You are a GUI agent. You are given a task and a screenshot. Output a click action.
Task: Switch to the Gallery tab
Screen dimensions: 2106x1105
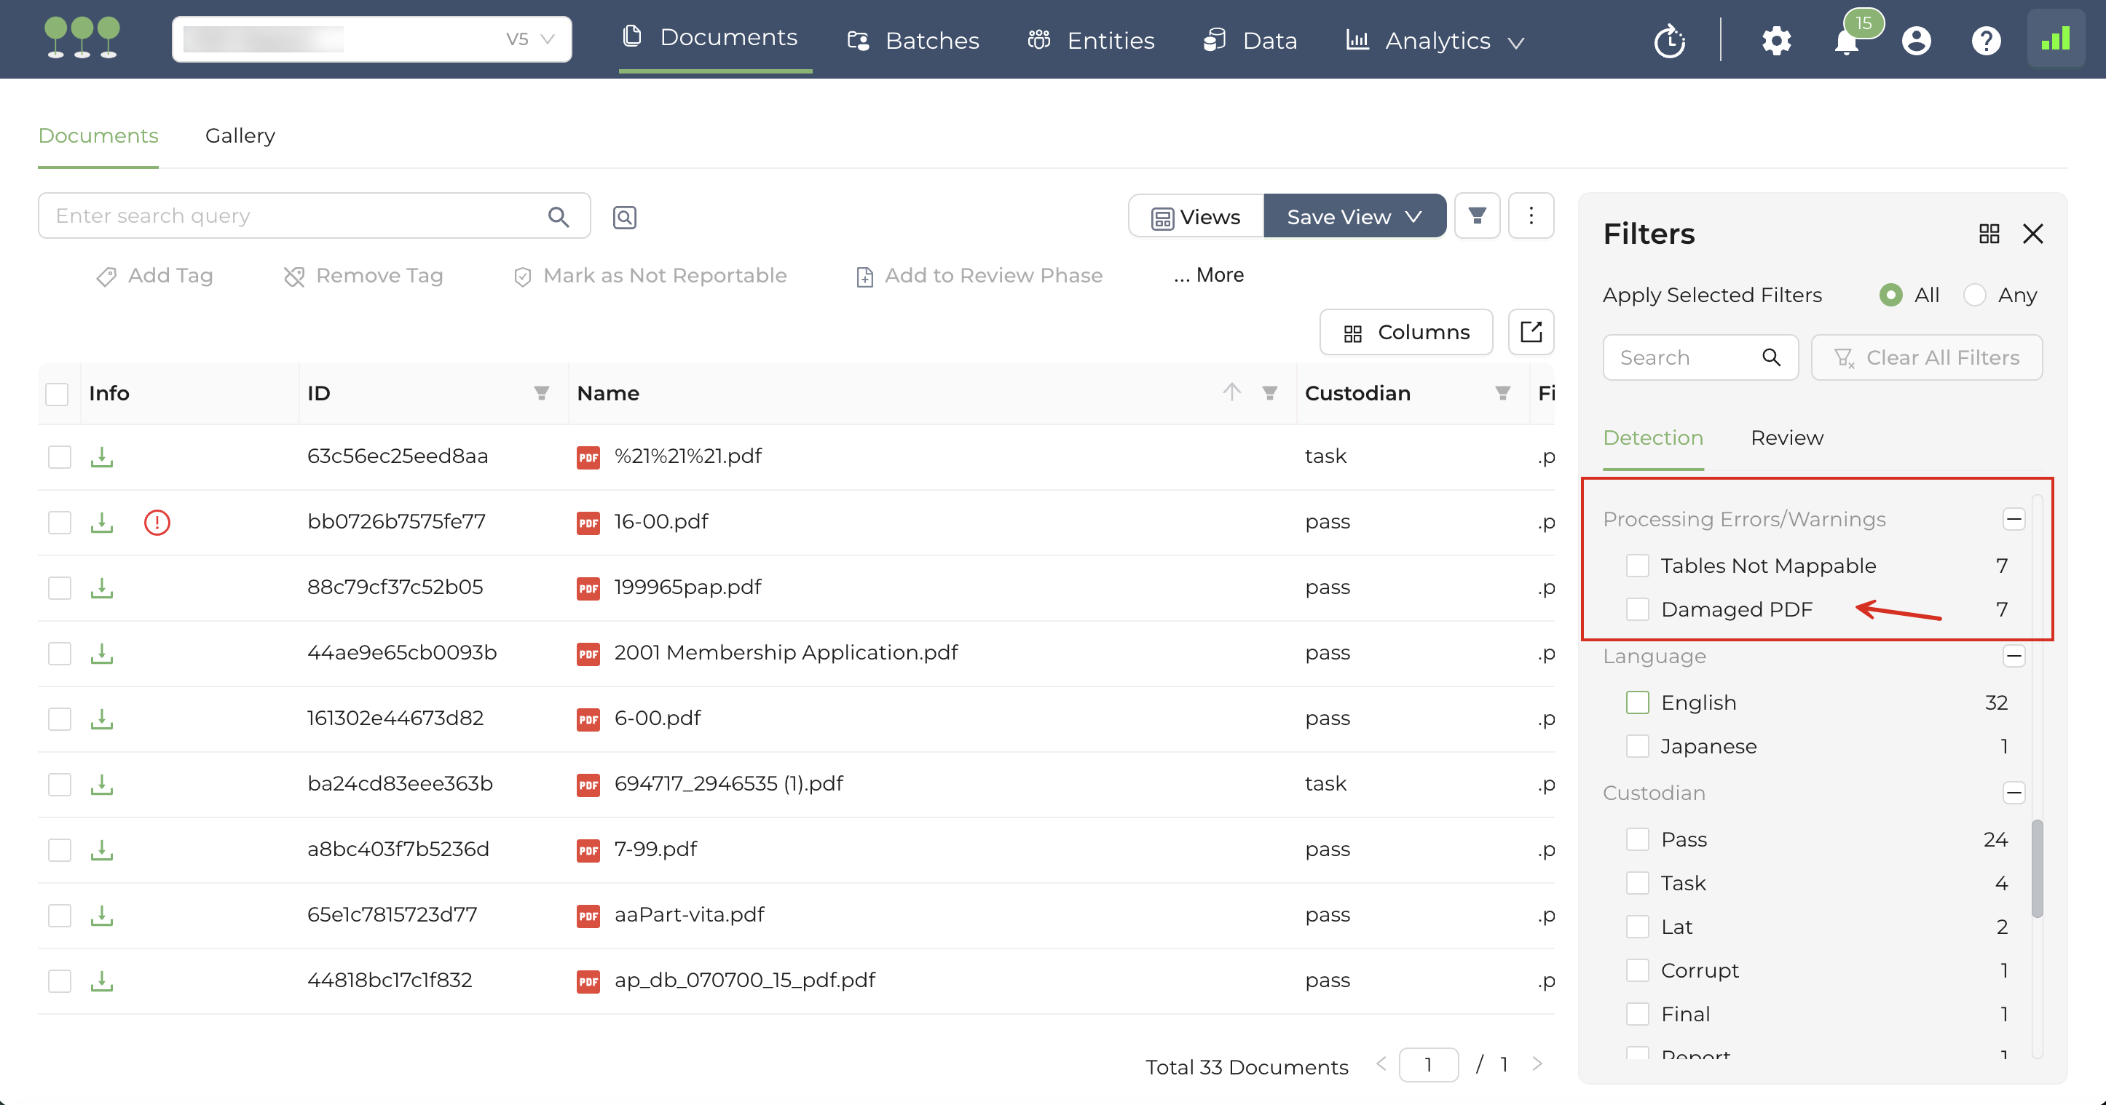pos(240,135)
